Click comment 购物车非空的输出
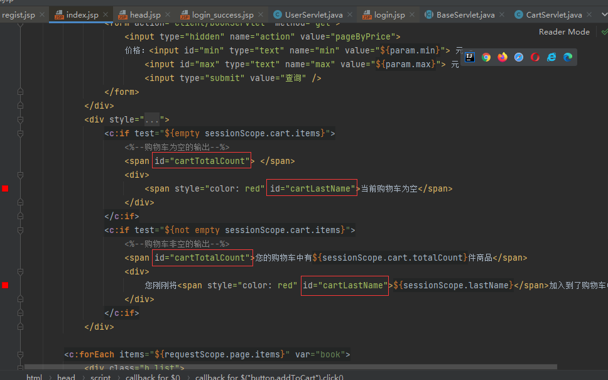608x380 pixels. click(177, 244)
